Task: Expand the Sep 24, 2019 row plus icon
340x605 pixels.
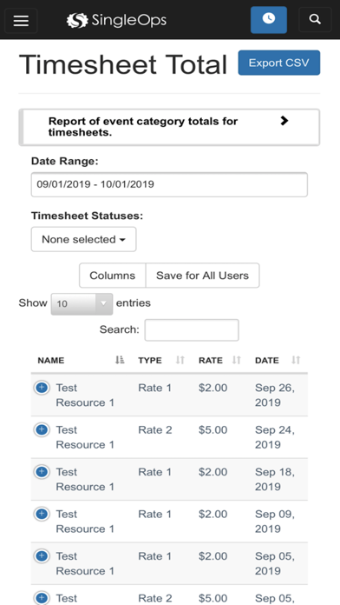Action: pyautogui.click(x=42, y=429)
